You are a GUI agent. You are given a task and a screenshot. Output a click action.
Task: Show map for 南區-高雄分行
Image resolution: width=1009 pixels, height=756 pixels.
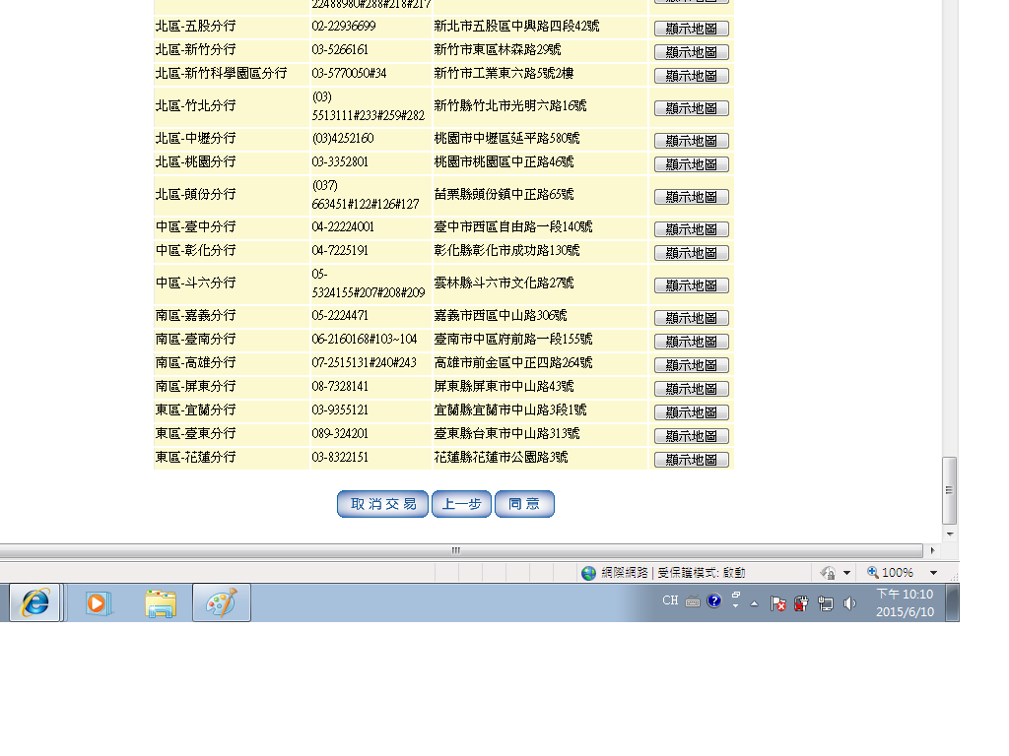691,365
